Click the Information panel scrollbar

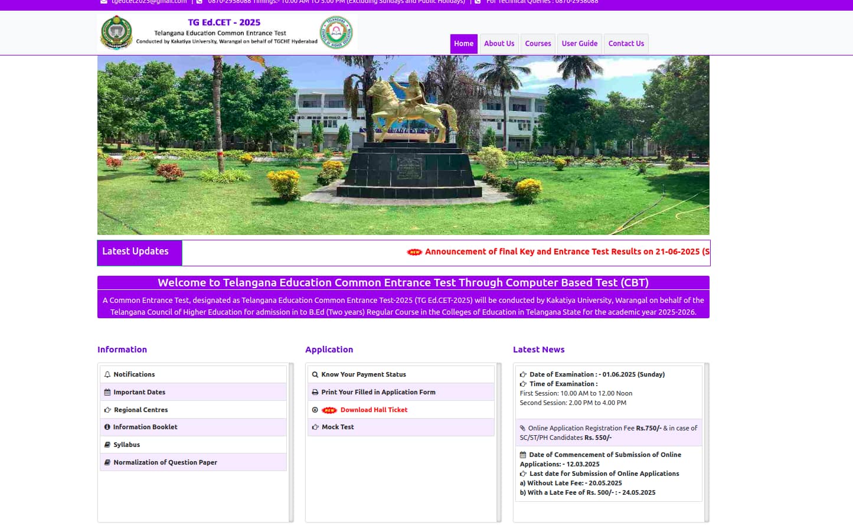point(291,442)
